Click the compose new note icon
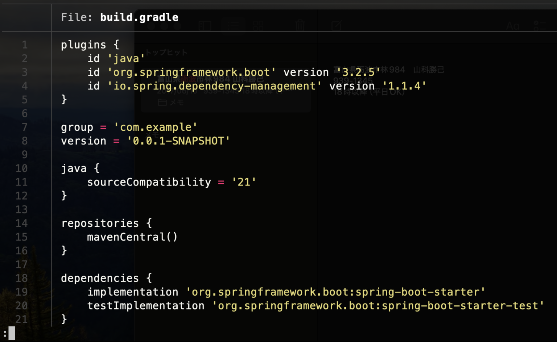The height and width of the screenshot is (342, 557). coord(336,26)
